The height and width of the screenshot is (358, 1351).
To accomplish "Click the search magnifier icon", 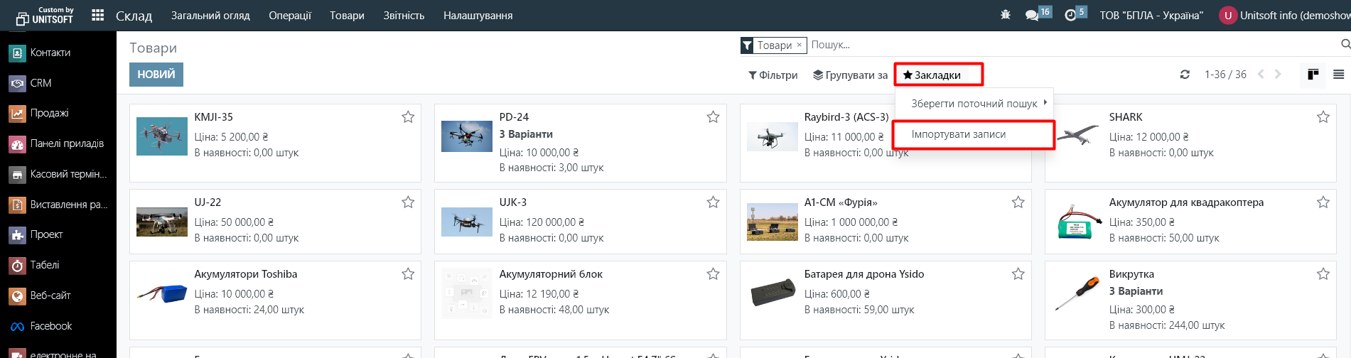I will point(1345,45).
